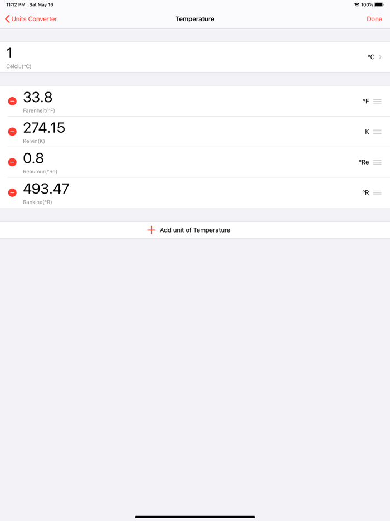Remove the Reaumur(°Re) conversion row
Image resolution: width=390 pixels, height=521 pixels.
click(x=12, y=162)
